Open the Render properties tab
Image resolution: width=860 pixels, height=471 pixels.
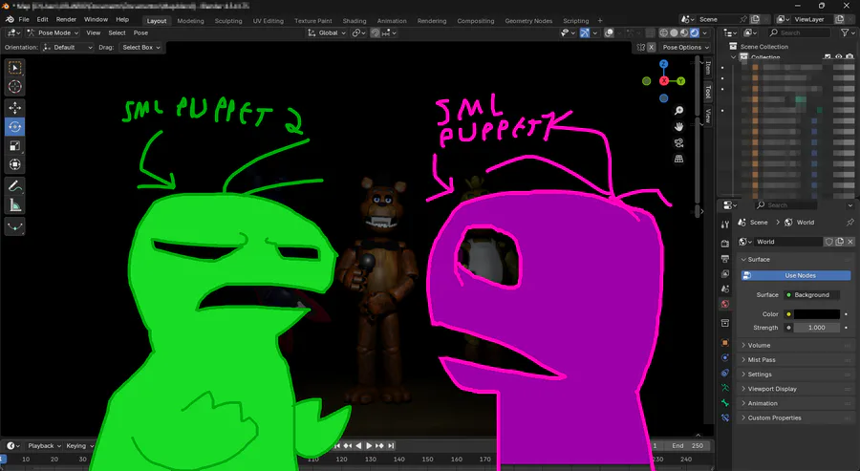pos(725,244)
